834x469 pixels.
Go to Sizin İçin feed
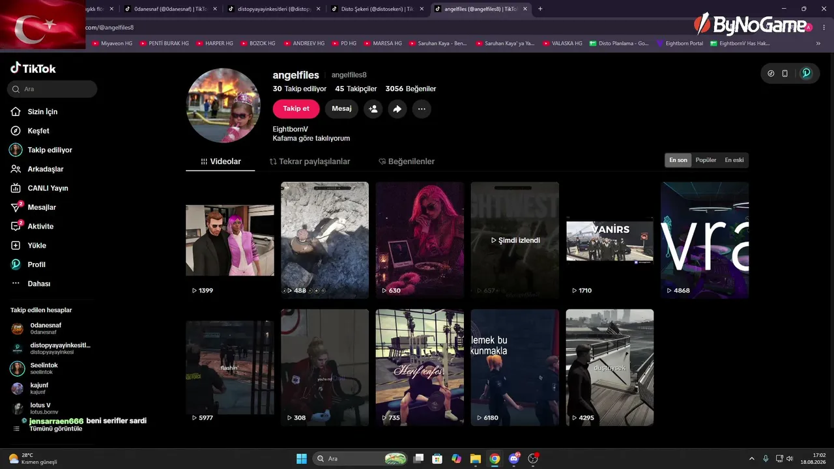point(34,112)
